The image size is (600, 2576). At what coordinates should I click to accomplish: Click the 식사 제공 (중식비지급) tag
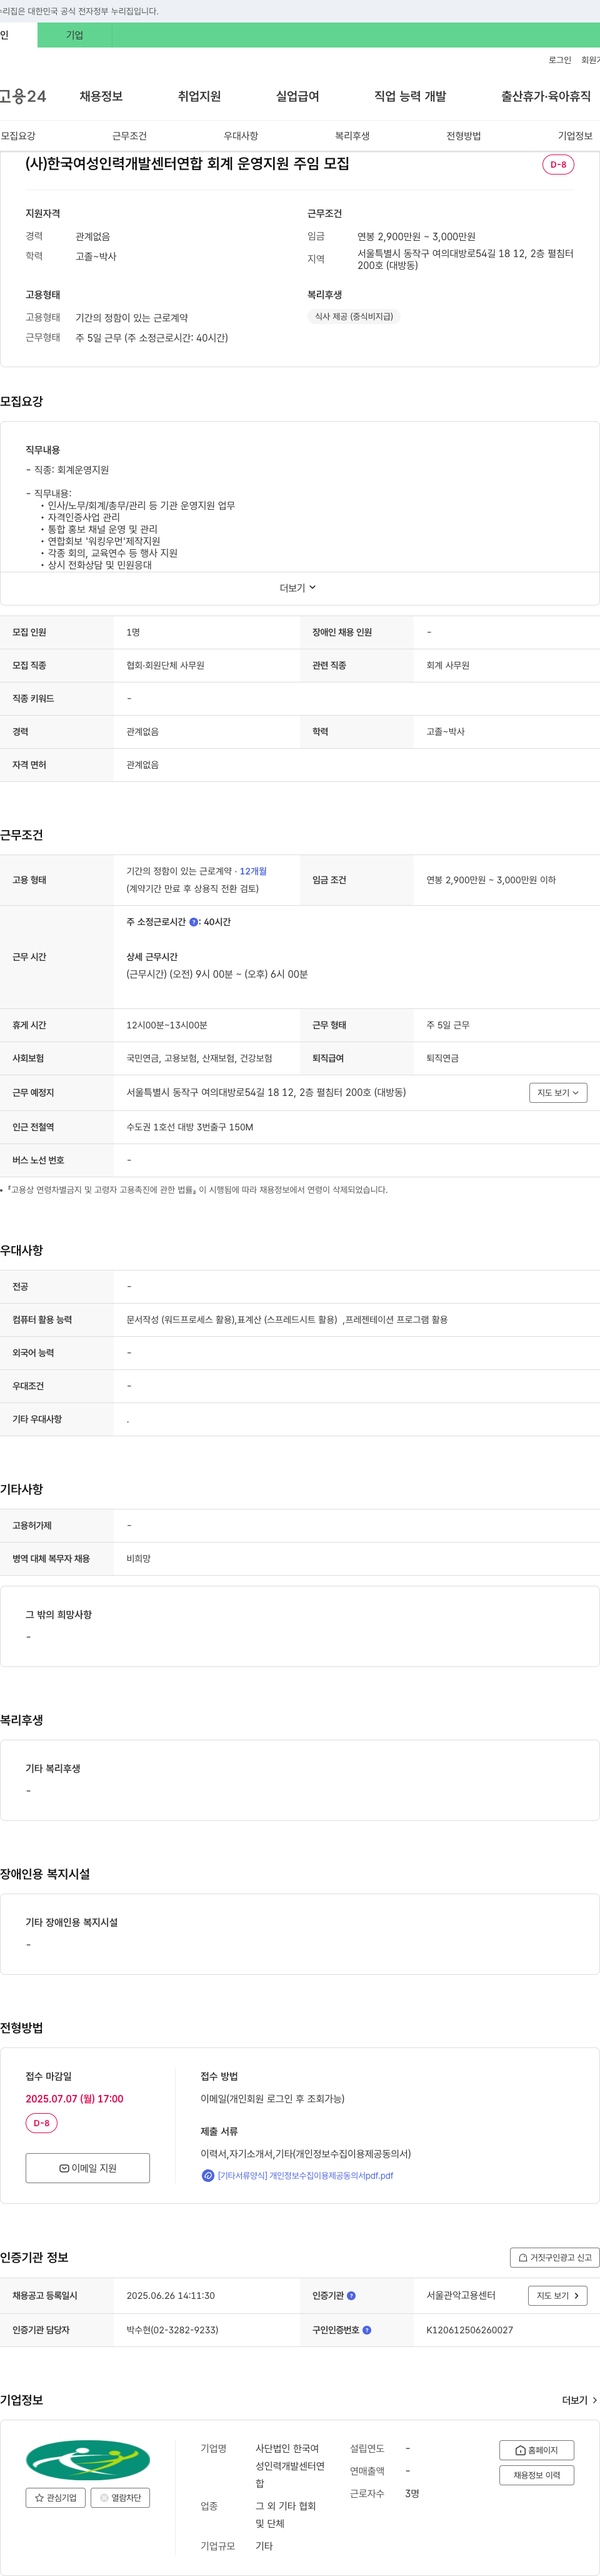tap(353, 317)
